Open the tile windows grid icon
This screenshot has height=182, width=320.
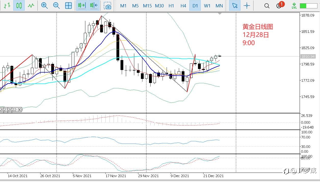[68, 5]
